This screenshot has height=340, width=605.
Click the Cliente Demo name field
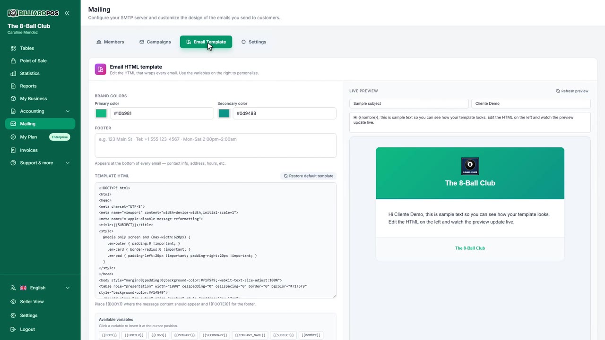531,103
